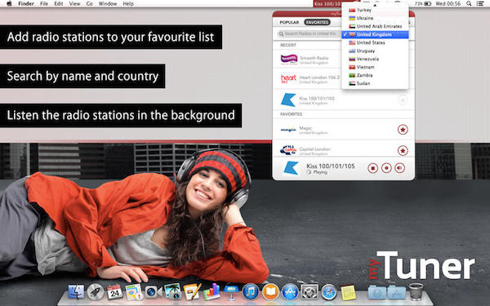
Task: Open Spotlight search in menu bar
Action: [x=469, y=4]
